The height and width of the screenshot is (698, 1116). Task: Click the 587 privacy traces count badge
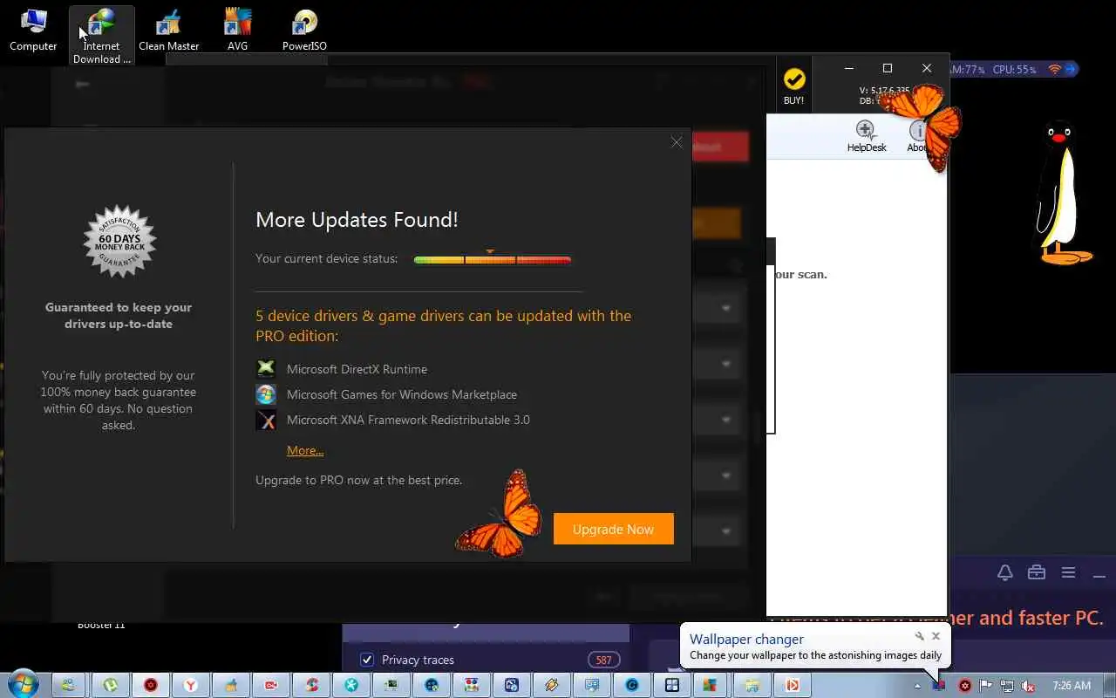coord(604,660)
